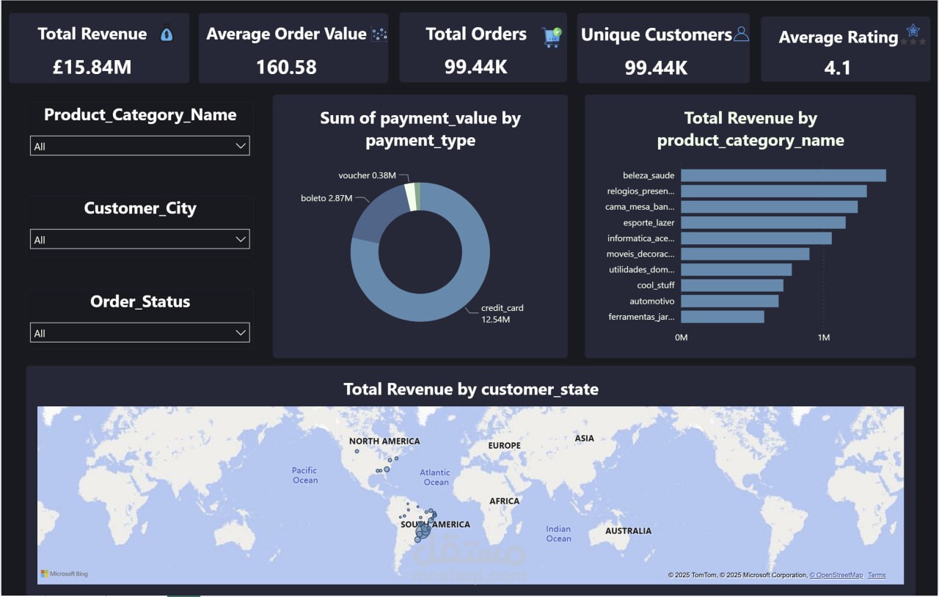Image resolution: width=939 pixels, height=597 pixels.
Task: Click the 'automotivo' category label
Action: click(x=652, y=301)
